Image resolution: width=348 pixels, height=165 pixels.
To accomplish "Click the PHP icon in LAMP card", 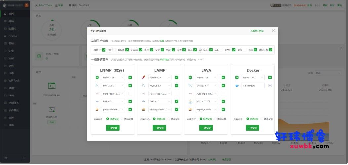I will tap(143, 101).
